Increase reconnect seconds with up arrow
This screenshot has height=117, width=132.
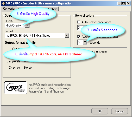(x=85, y=41)
